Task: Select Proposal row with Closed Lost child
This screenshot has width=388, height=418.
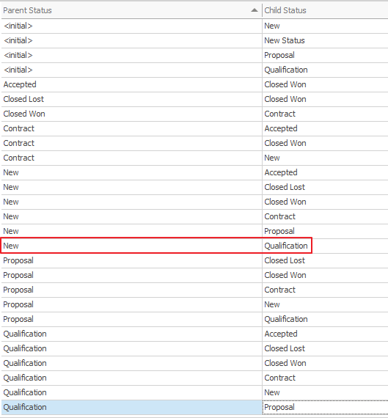Action: 194,260
